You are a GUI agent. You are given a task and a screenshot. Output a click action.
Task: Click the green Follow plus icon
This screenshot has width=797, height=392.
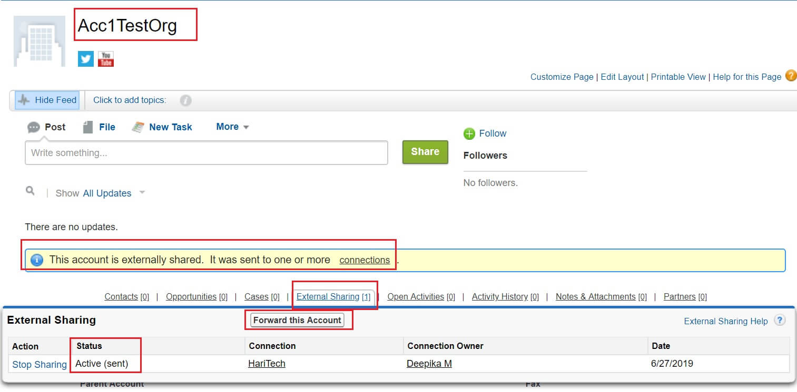(469, 133)
